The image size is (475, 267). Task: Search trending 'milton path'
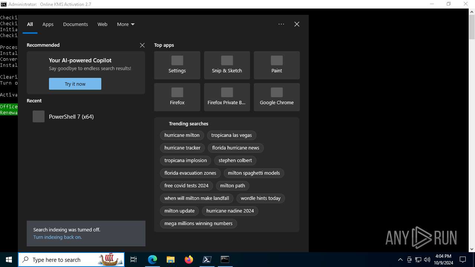233,186
